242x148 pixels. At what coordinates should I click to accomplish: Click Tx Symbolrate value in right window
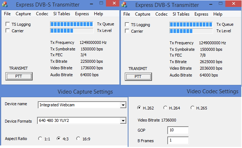(x=211, y=49)
